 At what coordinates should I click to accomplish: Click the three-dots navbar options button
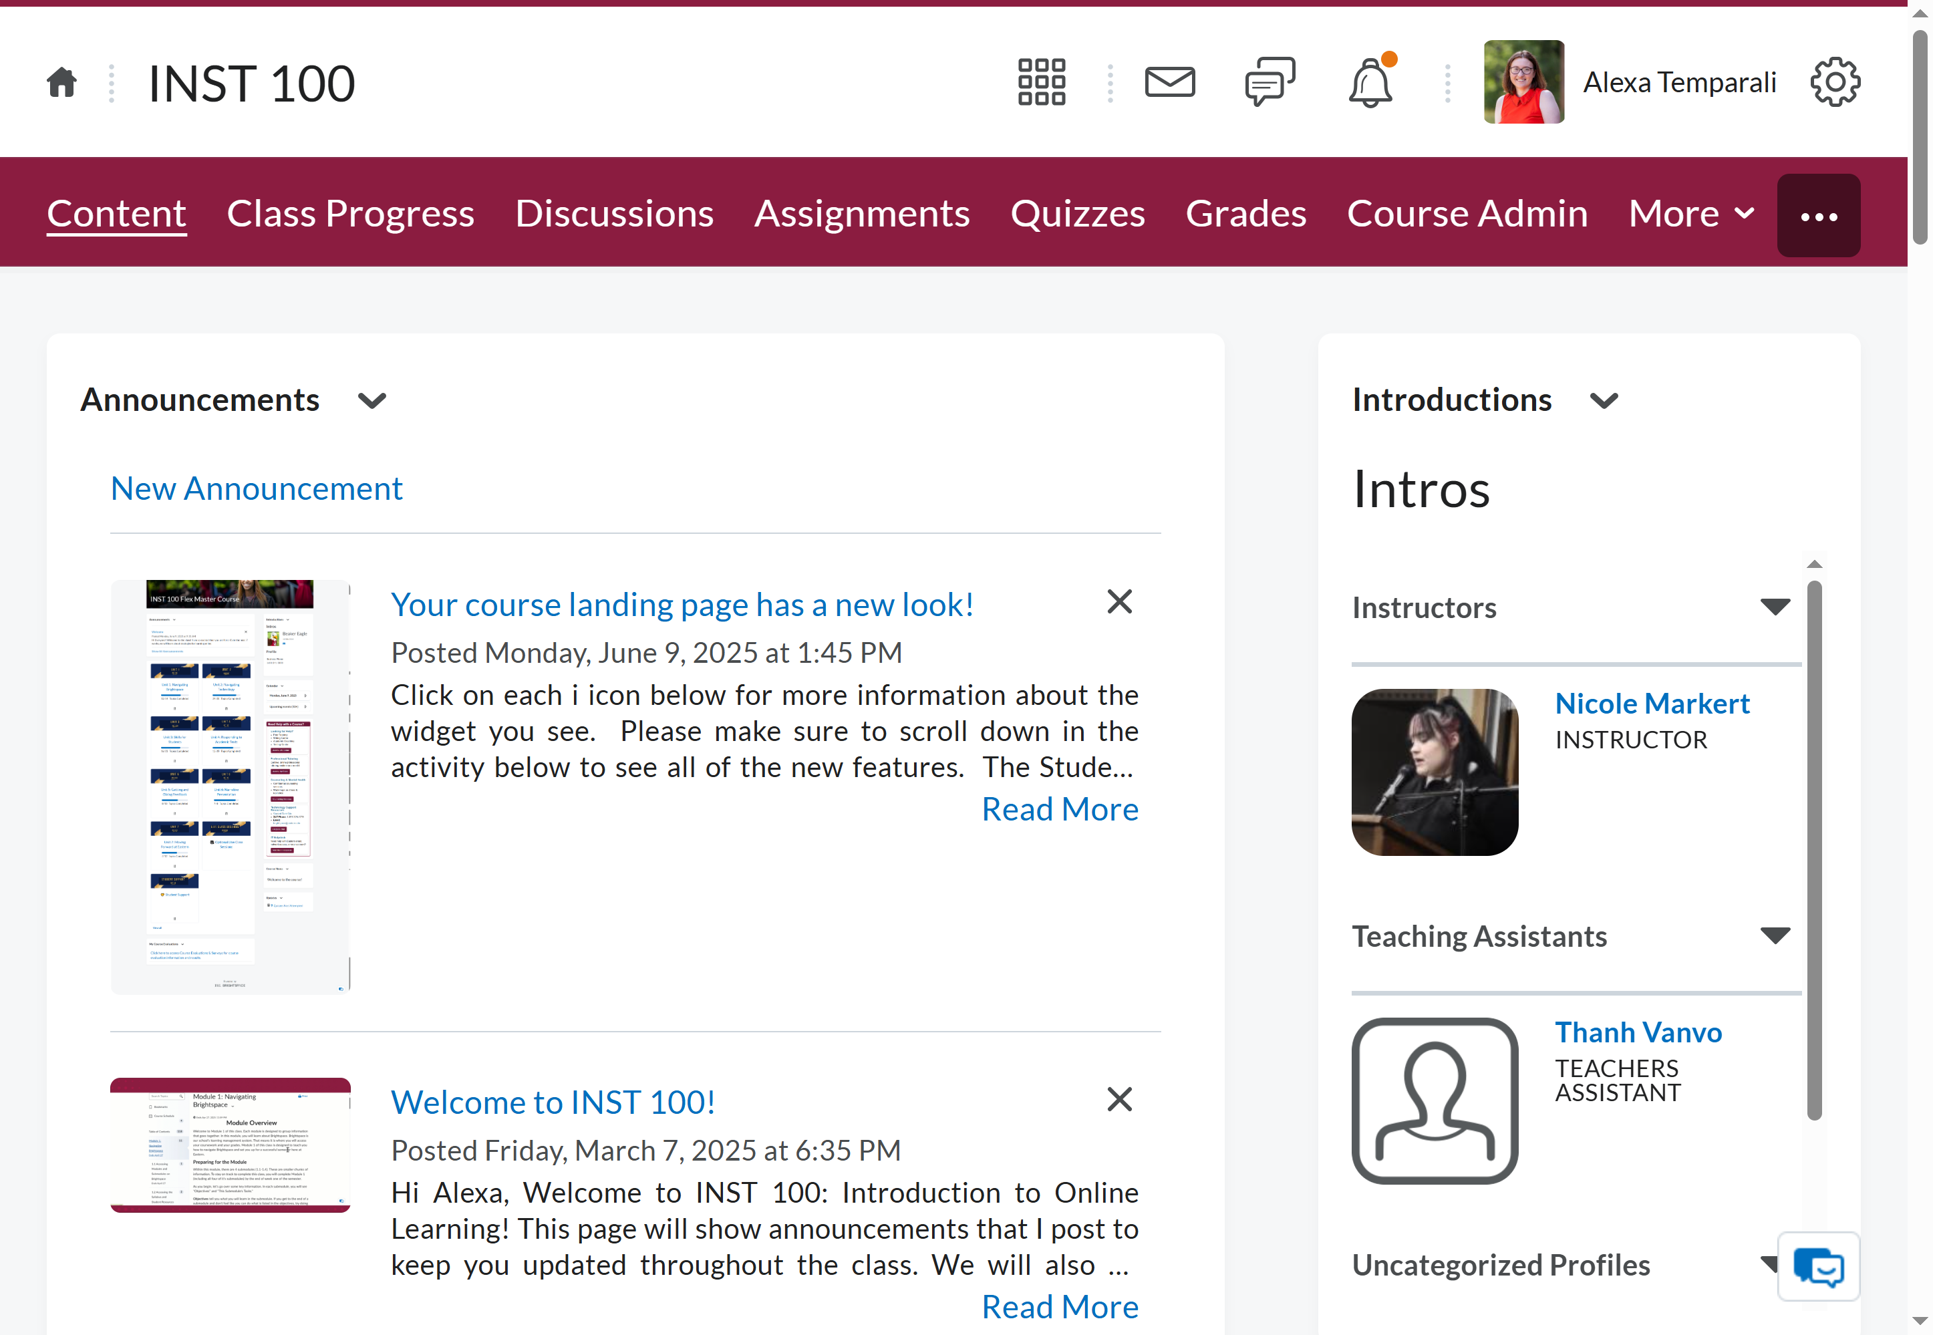coord(1818,216)
